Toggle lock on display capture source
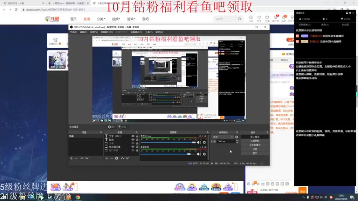 point(137,147)
